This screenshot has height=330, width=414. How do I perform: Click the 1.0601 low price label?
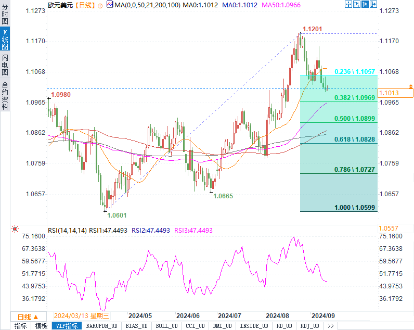point(117,215)
